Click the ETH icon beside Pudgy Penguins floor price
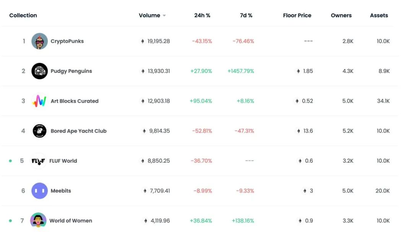 tap(298, 71)
